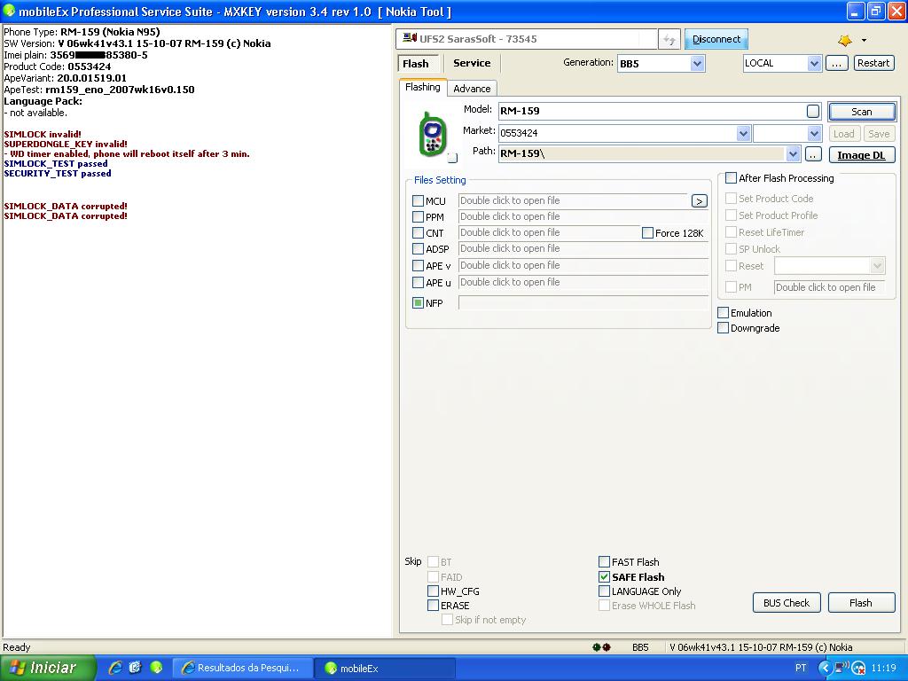The height and width of the screenshot is (681, 908).
Task: Enable the FAST Flash checkbox
Action: pos(605,562)
